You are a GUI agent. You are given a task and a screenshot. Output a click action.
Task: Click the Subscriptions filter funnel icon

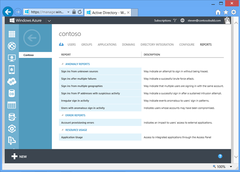coord(175,20)
